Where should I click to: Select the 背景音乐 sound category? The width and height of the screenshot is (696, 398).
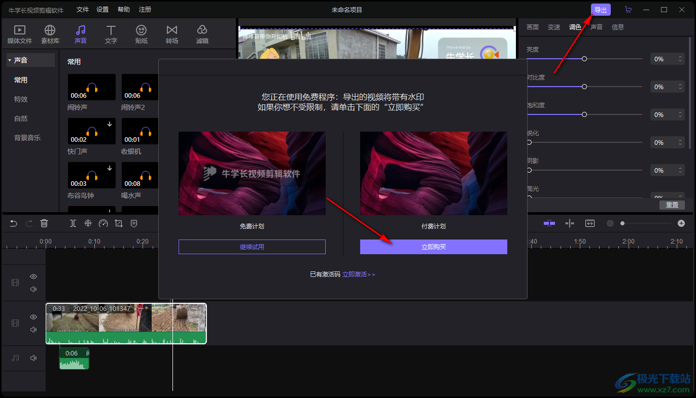[x=27, y=138]
